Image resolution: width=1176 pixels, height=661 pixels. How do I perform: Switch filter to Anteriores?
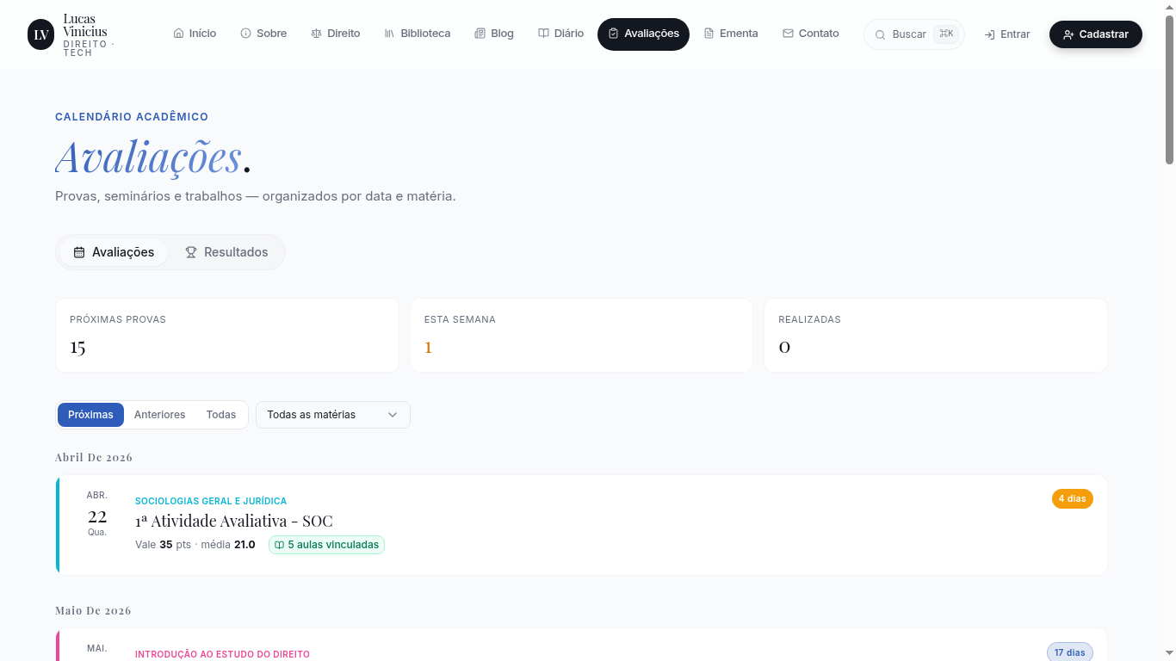pos(160,415)
